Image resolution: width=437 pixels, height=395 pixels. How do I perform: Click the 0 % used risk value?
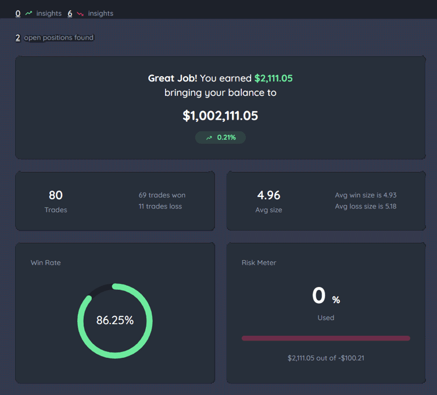(x=326, y=296)
